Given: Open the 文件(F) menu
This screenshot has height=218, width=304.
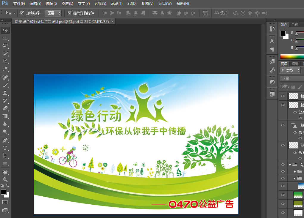Looking at the screenshot, I should click(x=19, y=4).
